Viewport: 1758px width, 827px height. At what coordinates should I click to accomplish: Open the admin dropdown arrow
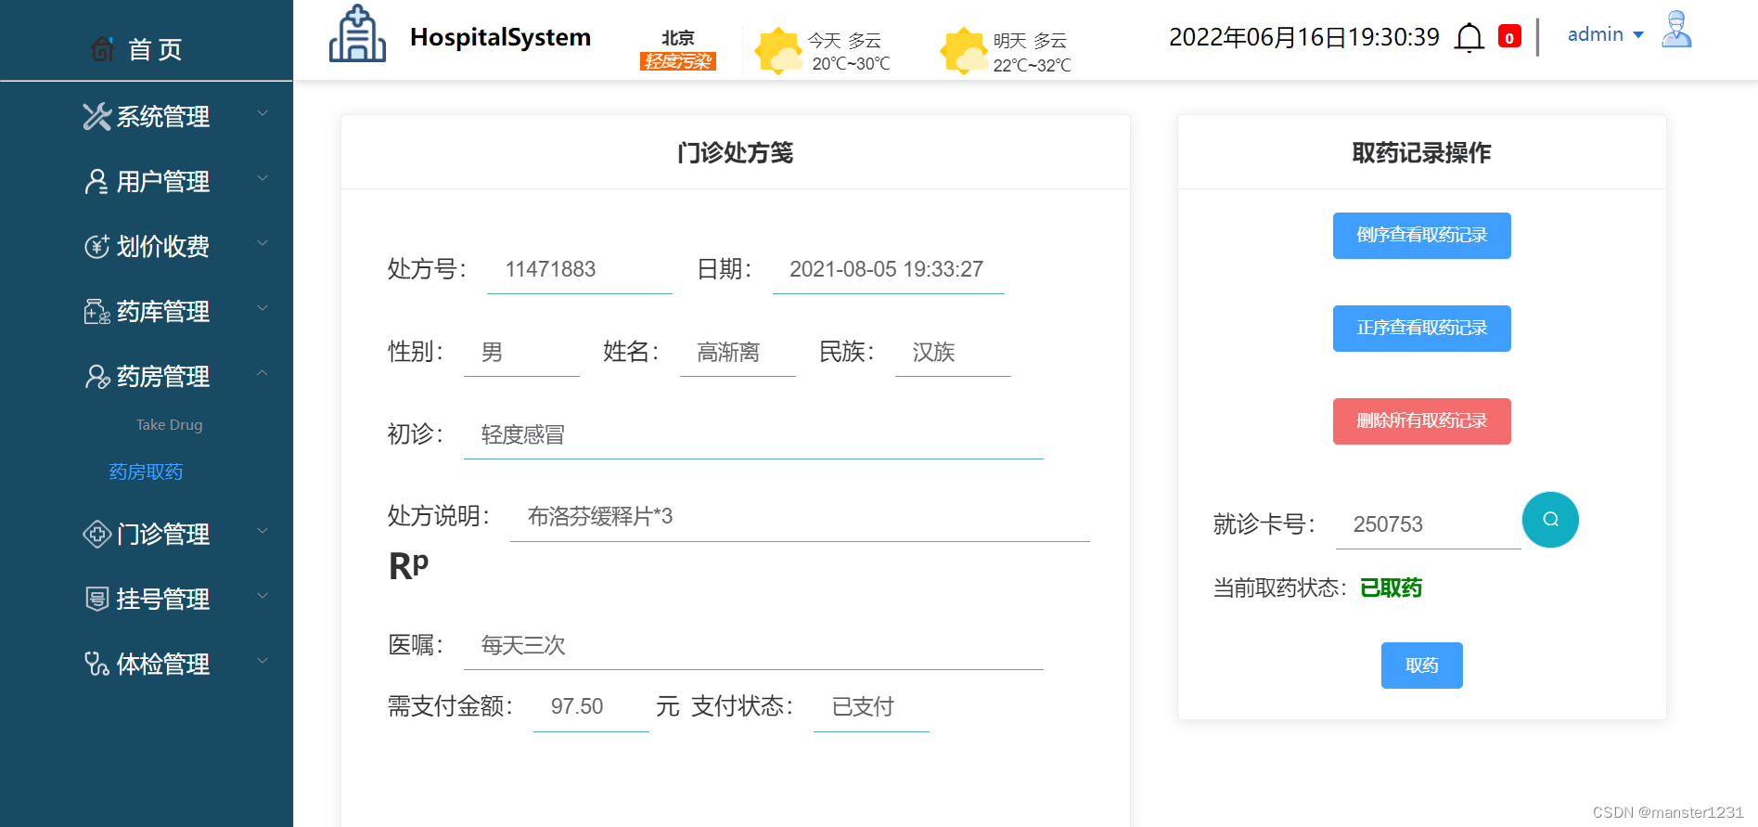click(x=1638, y=35)
